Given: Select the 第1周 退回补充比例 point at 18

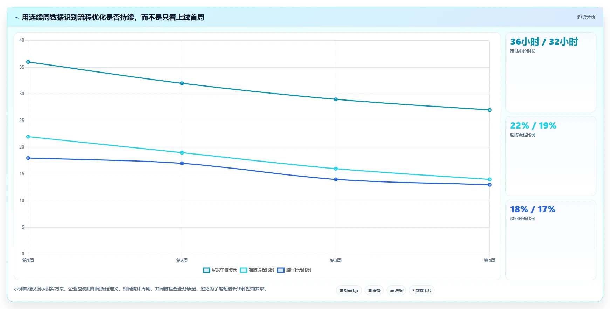Looking at the screenshot, I should [x=28, y=158].
